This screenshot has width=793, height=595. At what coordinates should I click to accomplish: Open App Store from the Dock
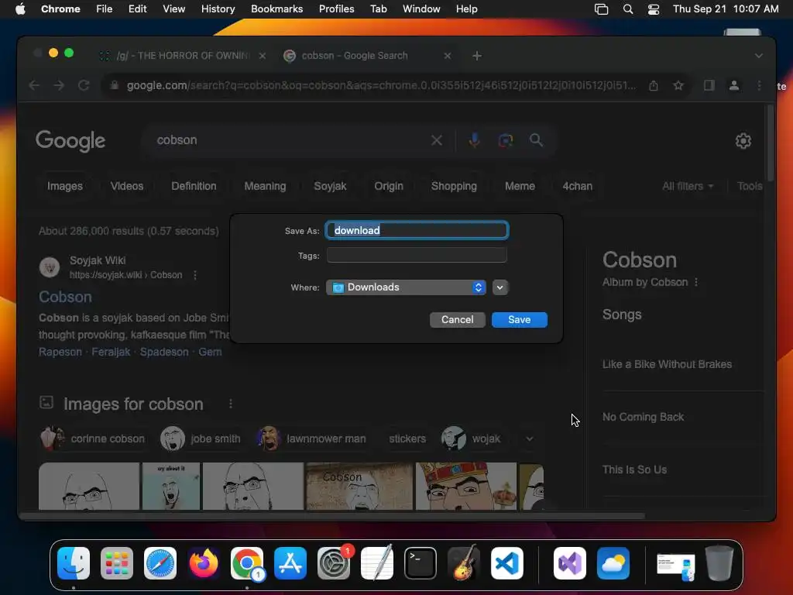click(x=290, y=563)
